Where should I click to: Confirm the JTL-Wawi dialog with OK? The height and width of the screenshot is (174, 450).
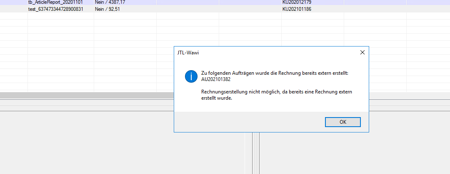point(342,122)
